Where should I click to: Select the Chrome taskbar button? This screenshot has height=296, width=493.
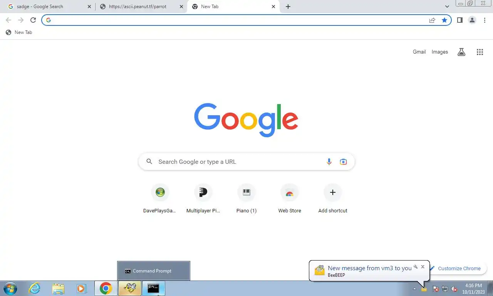pos(106,288)
